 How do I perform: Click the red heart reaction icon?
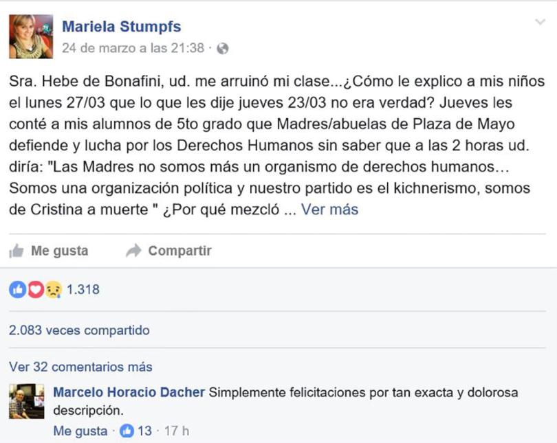[x=34, y=290]
